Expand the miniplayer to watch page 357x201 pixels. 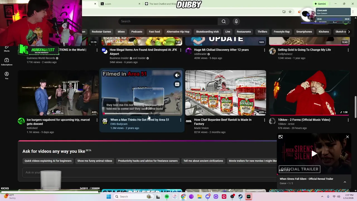(x=281, y=137)
